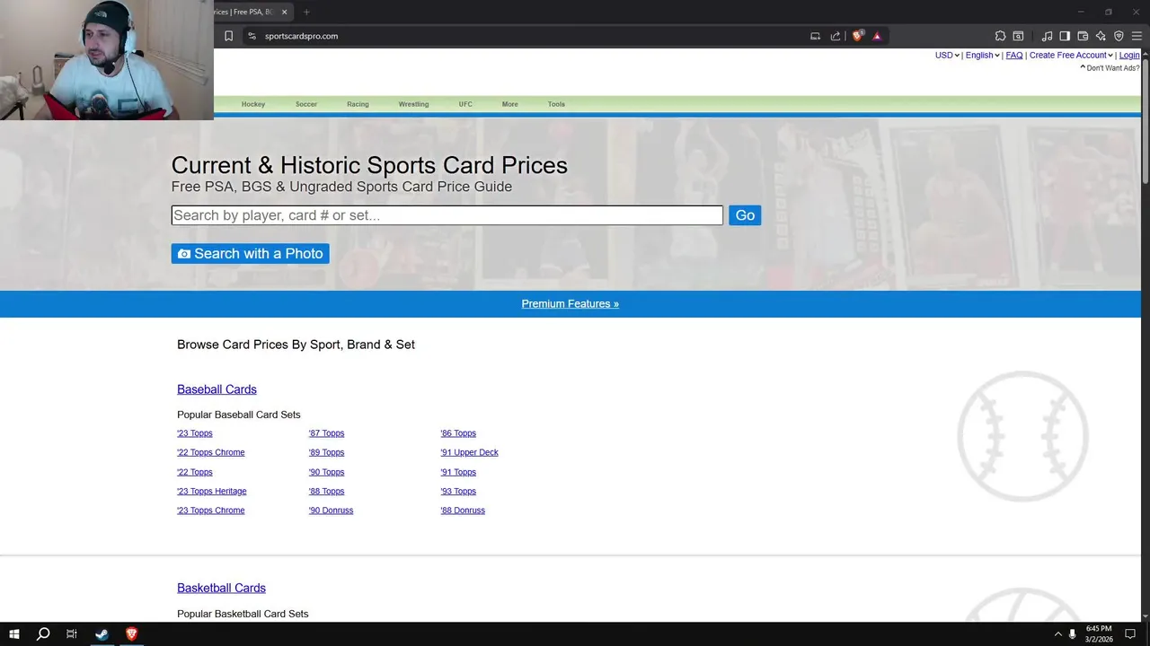The height and width of the screenshot is (646, 1150).
Task: Open Task View in the taskbar
Action: pyautogui.click(x=72, y=634)
